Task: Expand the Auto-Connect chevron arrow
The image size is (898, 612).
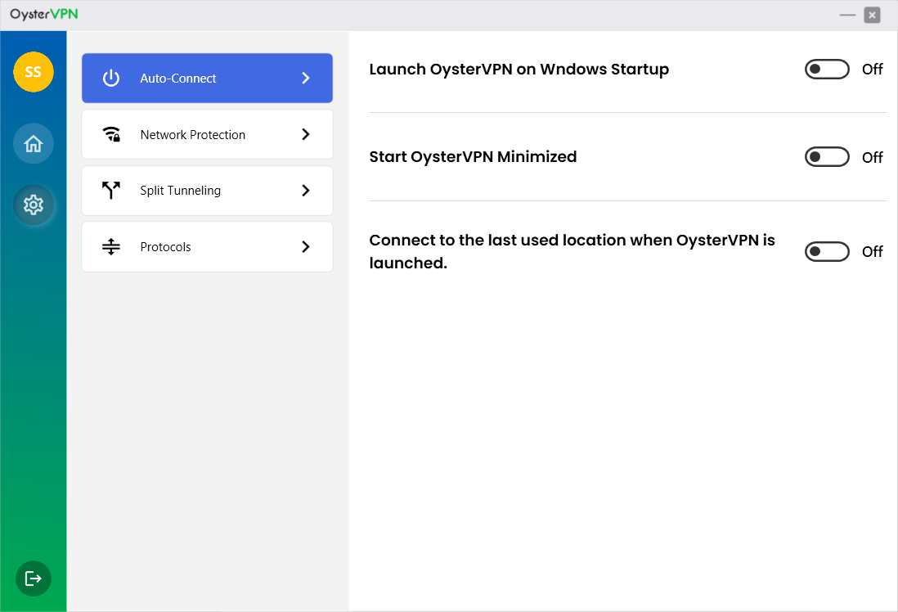Action: coord(305,78)
